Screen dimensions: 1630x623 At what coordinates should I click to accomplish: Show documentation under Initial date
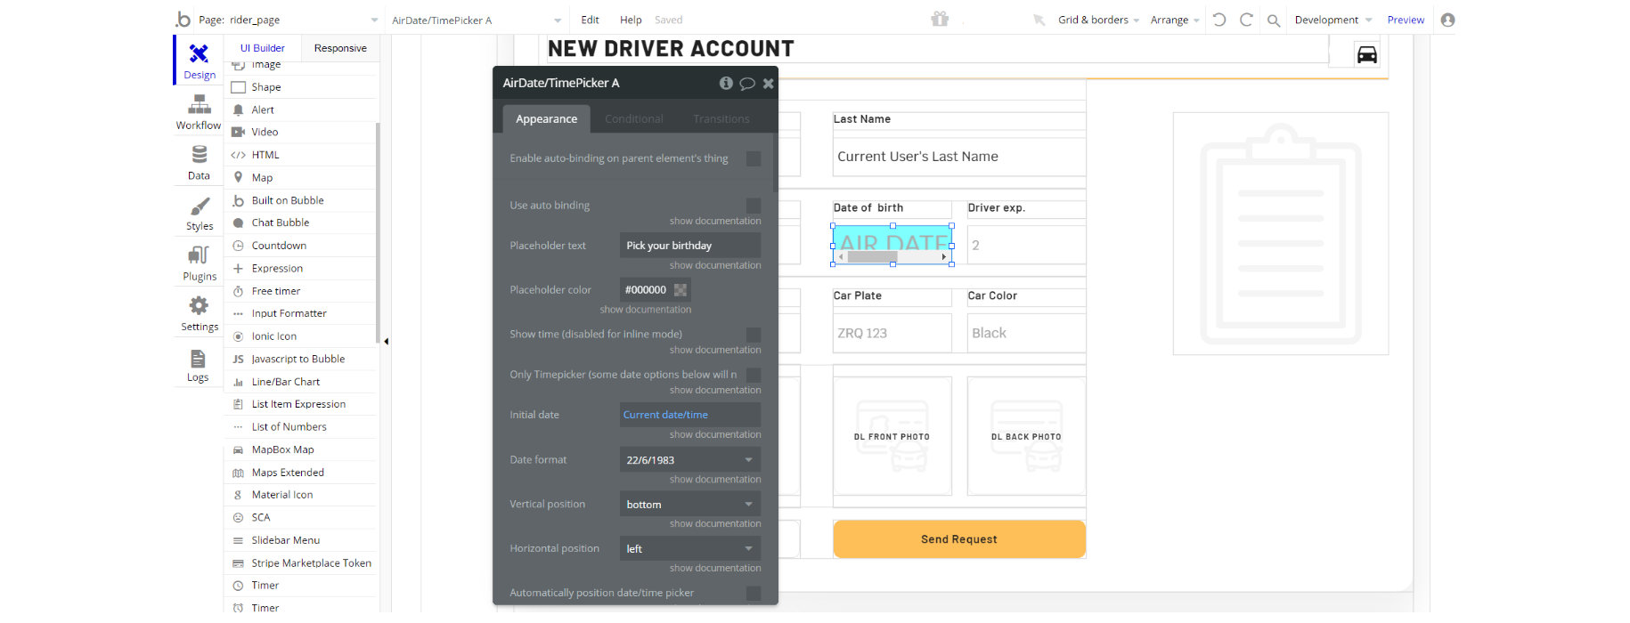tap(715, 434)
